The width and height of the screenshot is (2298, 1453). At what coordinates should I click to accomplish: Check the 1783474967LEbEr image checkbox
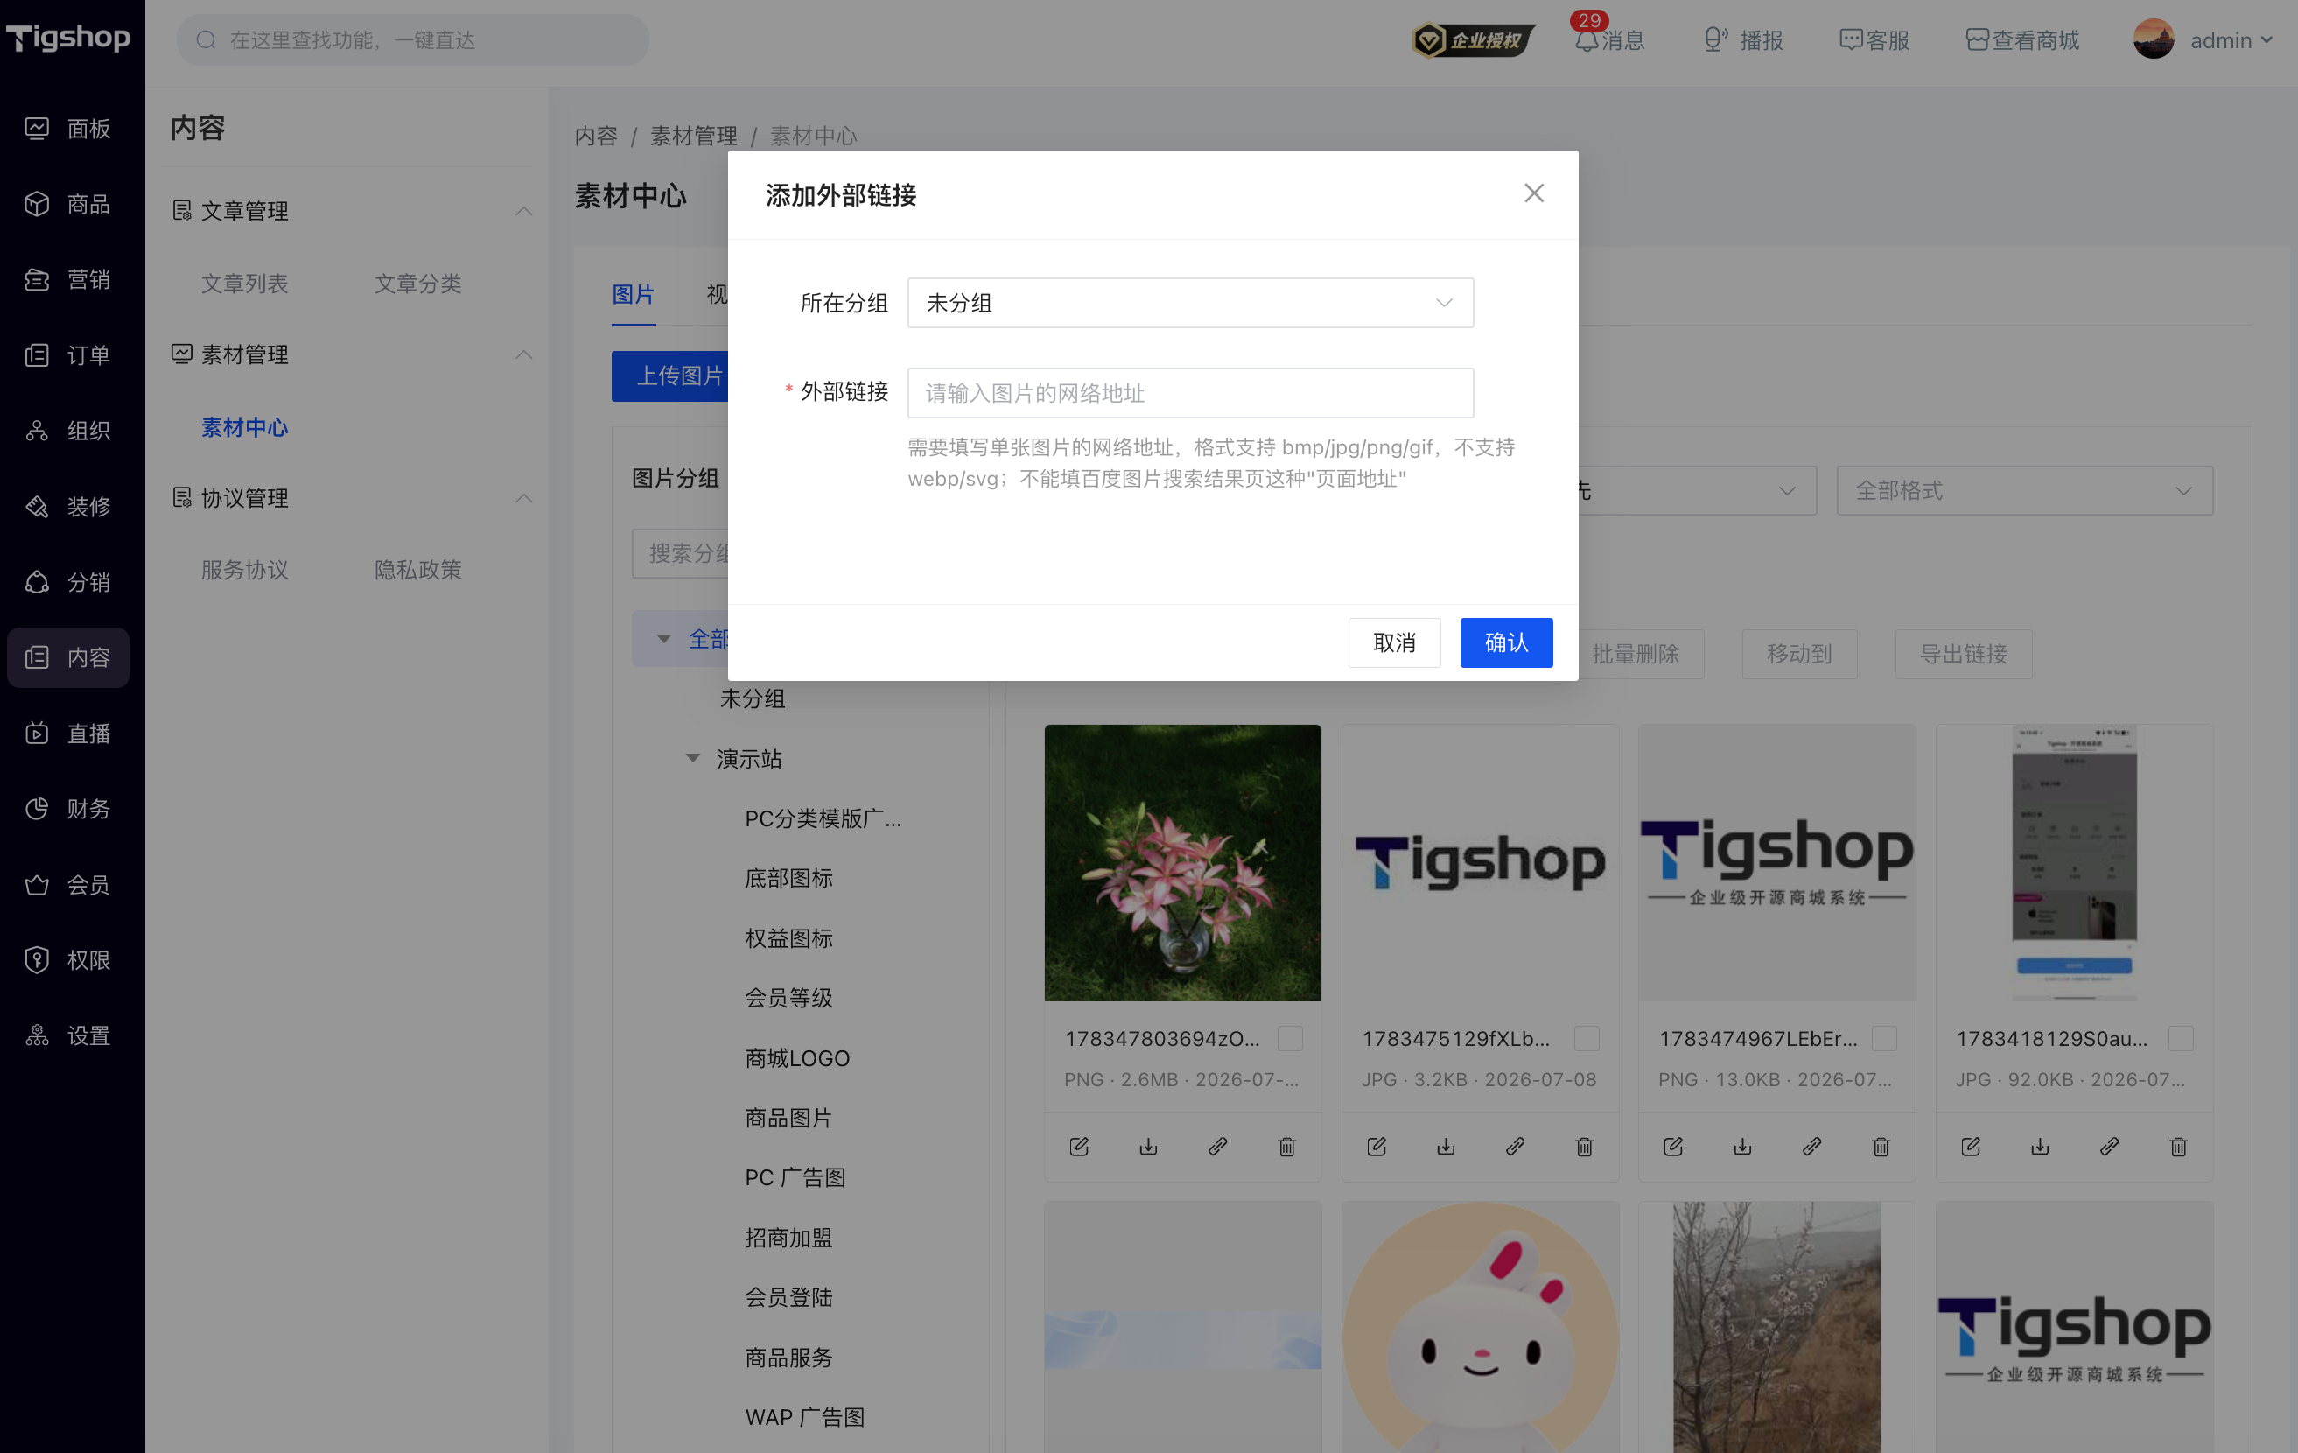pos(1884,1039)
